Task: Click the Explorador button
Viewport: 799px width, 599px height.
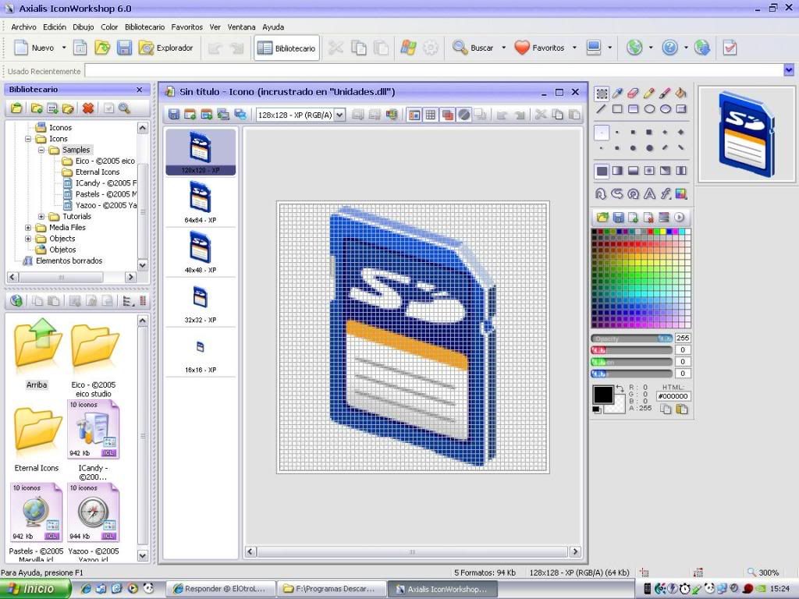Action: tap(166, 48)
